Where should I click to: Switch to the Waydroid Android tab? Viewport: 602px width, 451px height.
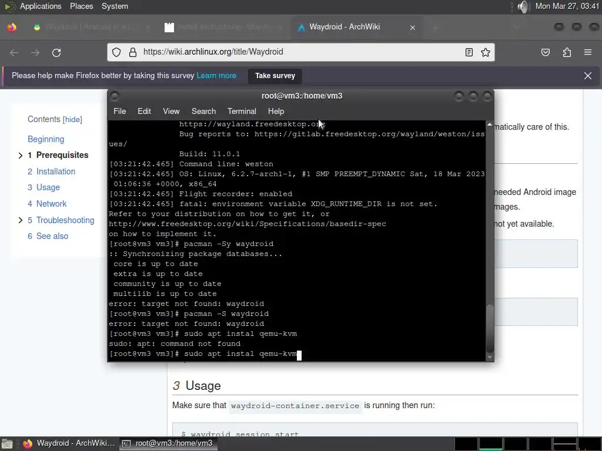pos(91,27)
